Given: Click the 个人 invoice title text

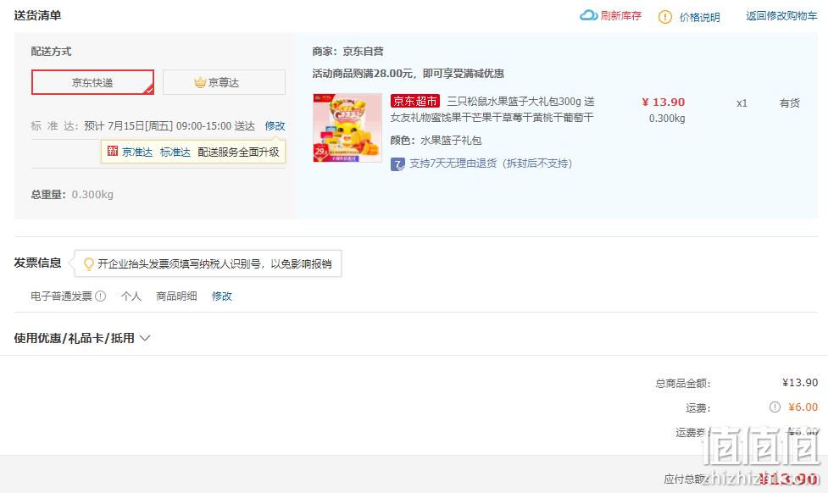Looking at the screenshot, I should pos(131,296).
